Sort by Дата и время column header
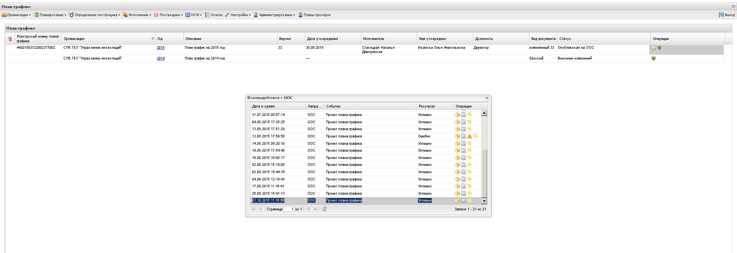 (278, 106)
